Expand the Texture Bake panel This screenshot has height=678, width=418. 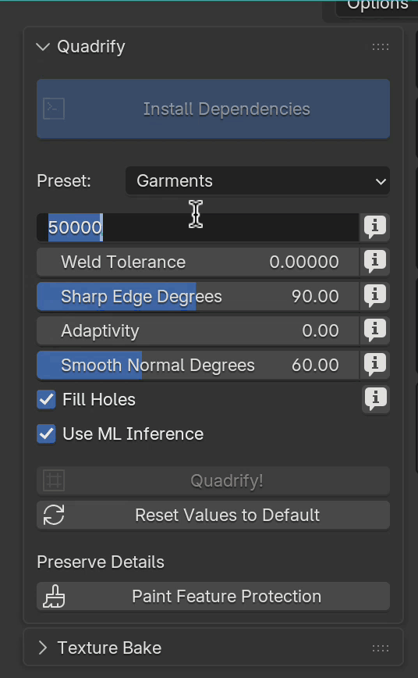tap(43, 648)
